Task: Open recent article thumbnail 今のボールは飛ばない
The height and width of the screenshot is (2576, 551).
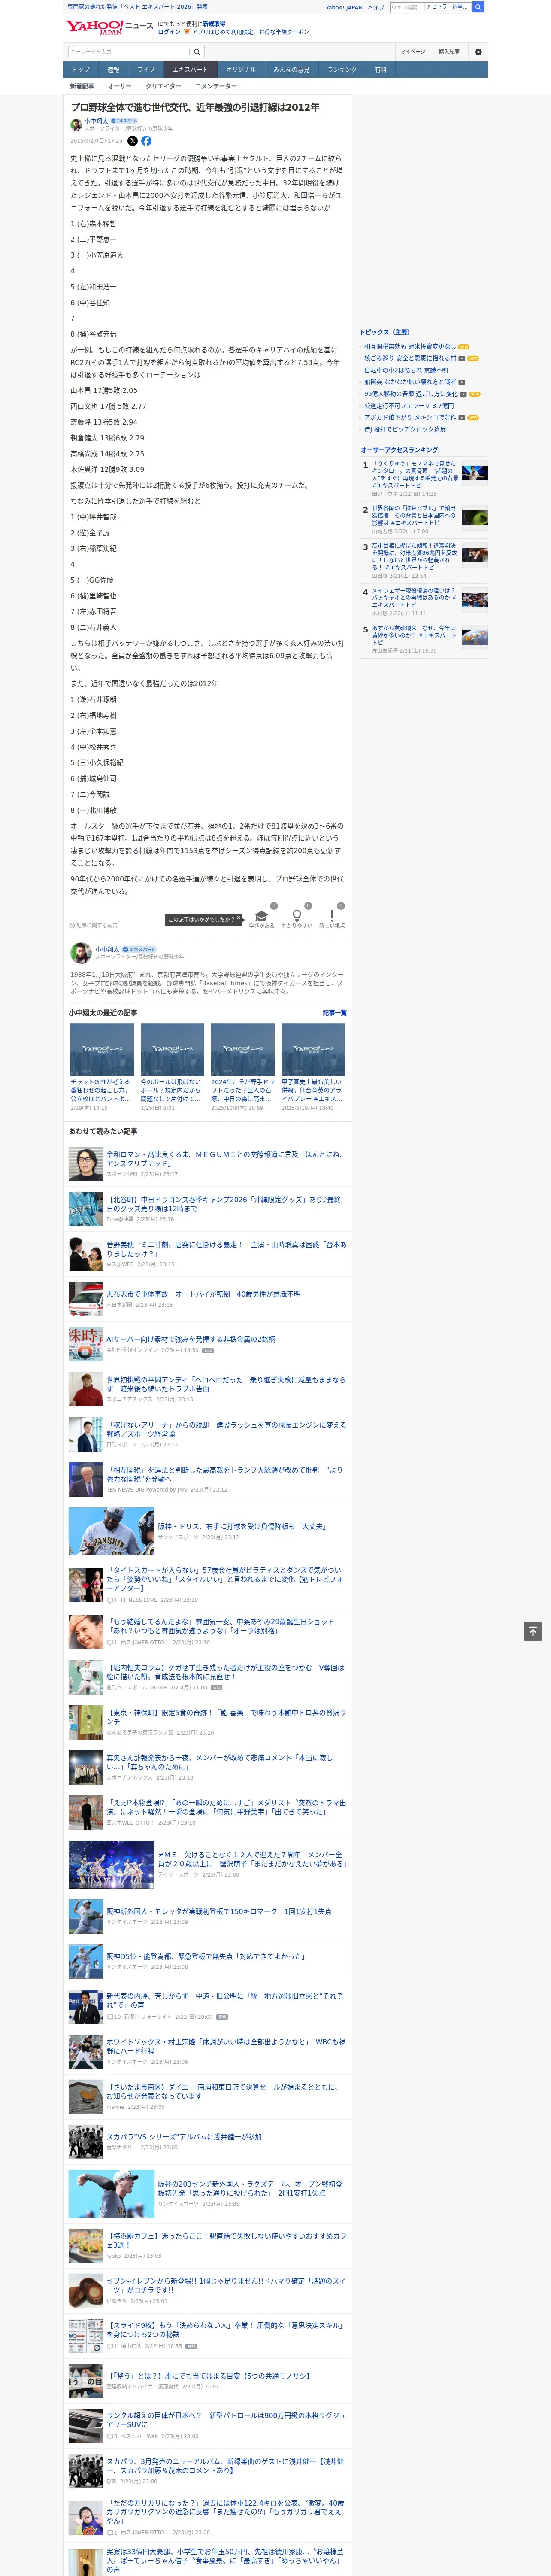Action: point(172,1049)
